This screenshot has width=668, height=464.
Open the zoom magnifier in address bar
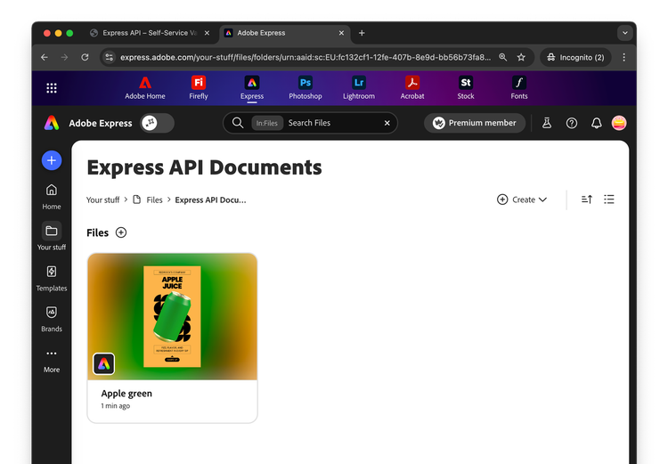502,57
